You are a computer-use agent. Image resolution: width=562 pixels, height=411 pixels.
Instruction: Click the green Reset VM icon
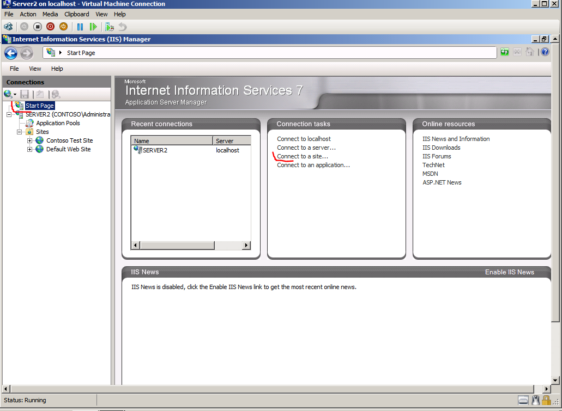pyautogui.click(x=93, y=27)
